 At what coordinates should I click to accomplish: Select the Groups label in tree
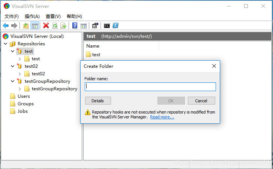pos(25,104)
